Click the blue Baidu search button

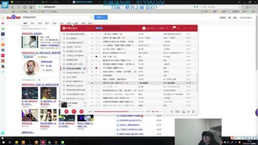pyautogui.click(x=101, y=17)
